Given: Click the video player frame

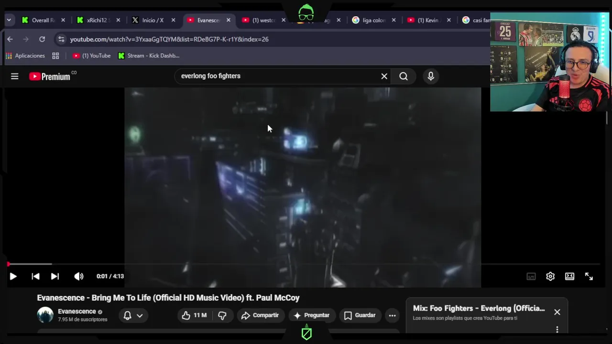Looking at the screenshot, I should tap(303, 187).
